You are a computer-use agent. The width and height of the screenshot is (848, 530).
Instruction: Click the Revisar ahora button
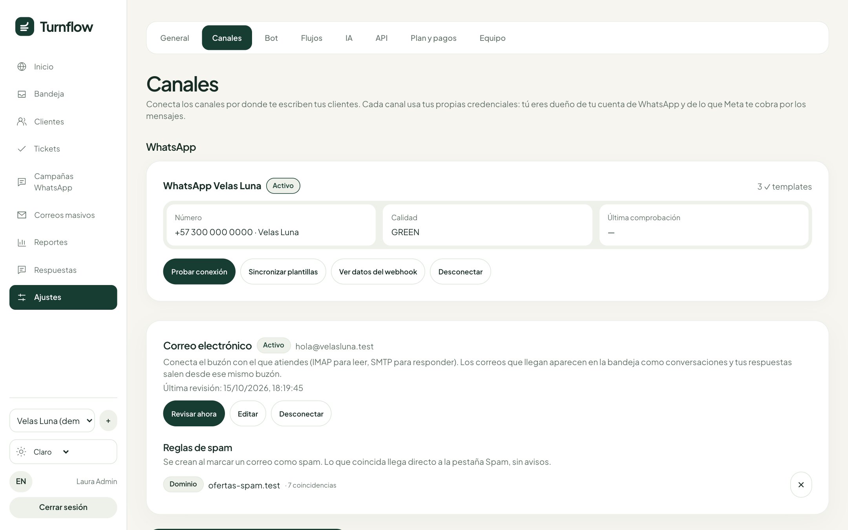[x=194, y=414]
